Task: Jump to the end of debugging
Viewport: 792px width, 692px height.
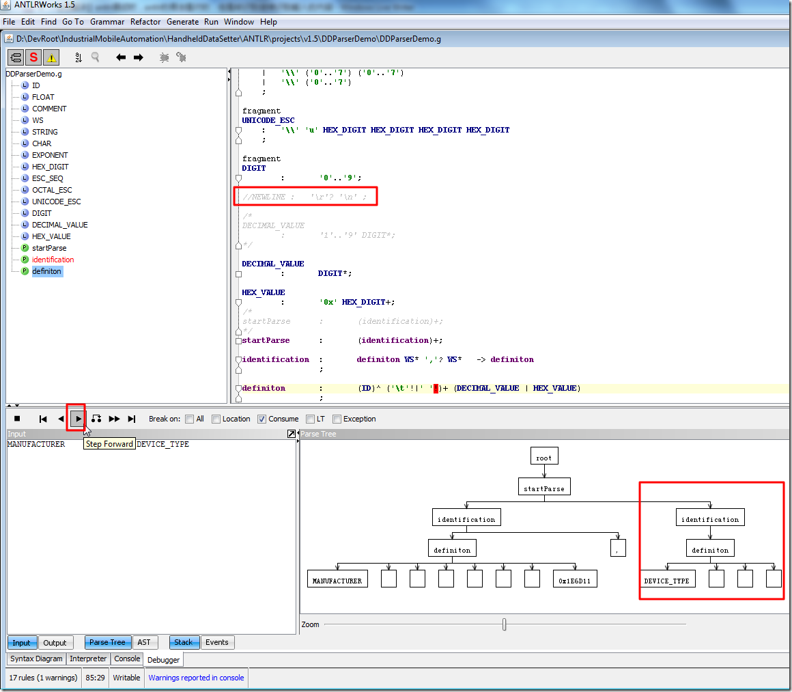Action: [132, 419]
